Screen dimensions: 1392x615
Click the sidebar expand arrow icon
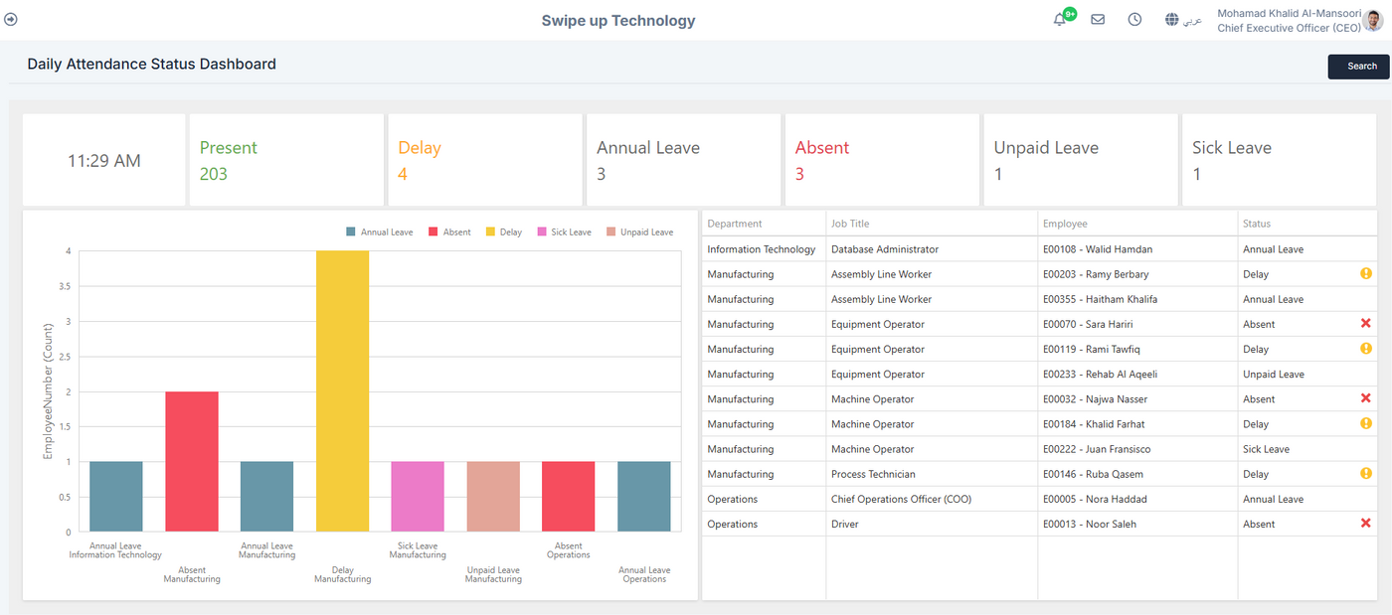(11, 19)
